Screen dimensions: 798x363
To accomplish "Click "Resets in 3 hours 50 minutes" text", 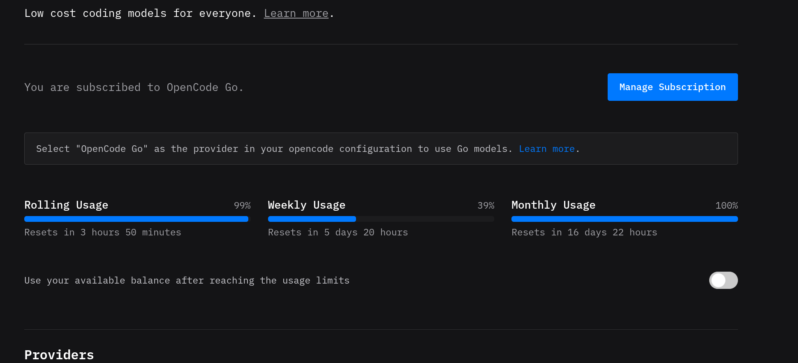I will (x=103, y=233).
